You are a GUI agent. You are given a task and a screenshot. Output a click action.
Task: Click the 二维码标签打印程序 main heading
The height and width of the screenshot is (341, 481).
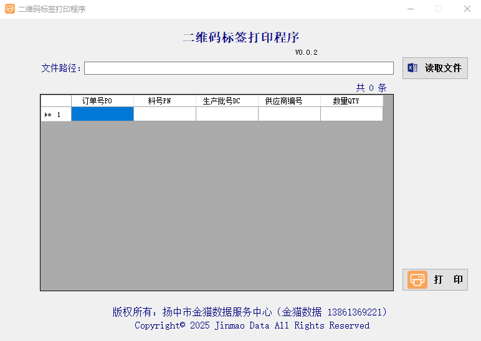(240, 37)
